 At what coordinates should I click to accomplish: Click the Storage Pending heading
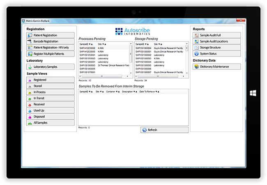pos(146,39)
